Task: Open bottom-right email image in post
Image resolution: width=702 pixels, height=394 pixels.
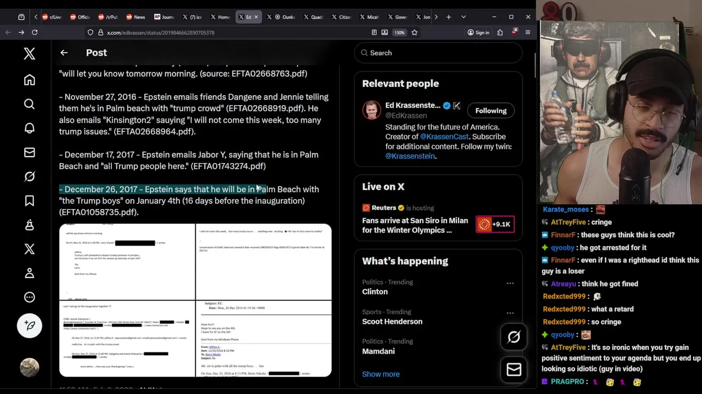Action: pyautogui.click(x=264, y=339)
